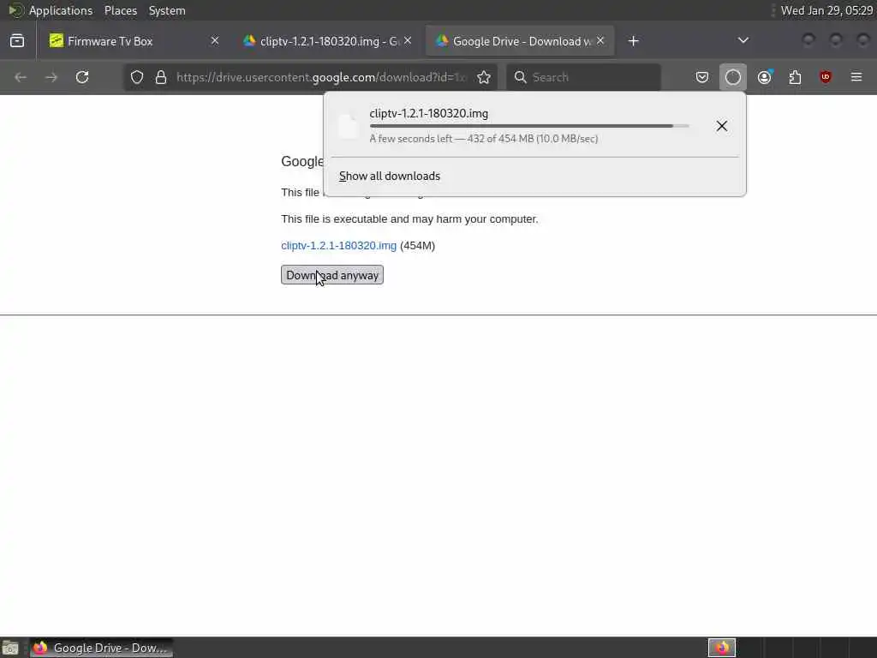Go back to previous page
877x658 pixels.
point(21,77)
